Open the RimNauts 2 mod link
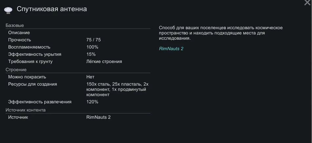This screenshot has width=312, height=143. tap(171, 49)
